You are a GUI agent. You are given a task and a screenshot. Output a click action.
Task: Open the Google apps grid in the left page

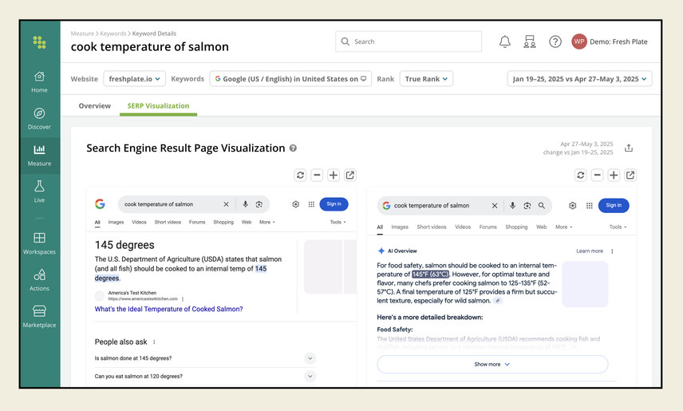(x=311, y=204)
